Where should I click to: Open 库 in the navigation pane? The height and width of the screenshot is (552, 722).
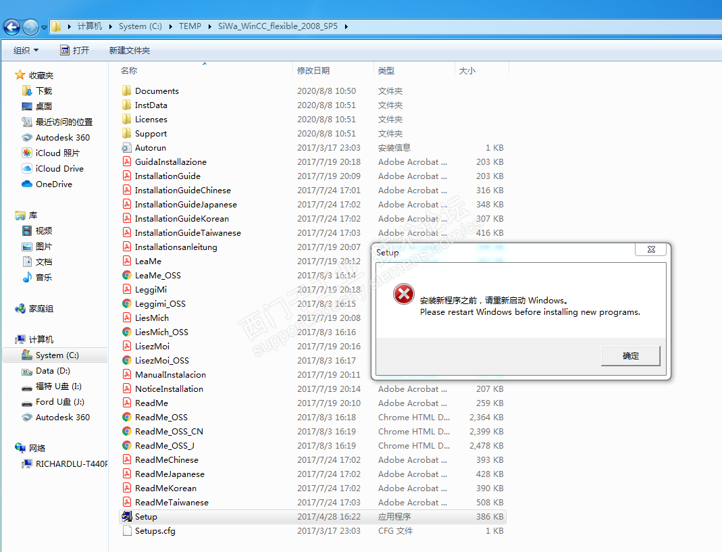33,215
